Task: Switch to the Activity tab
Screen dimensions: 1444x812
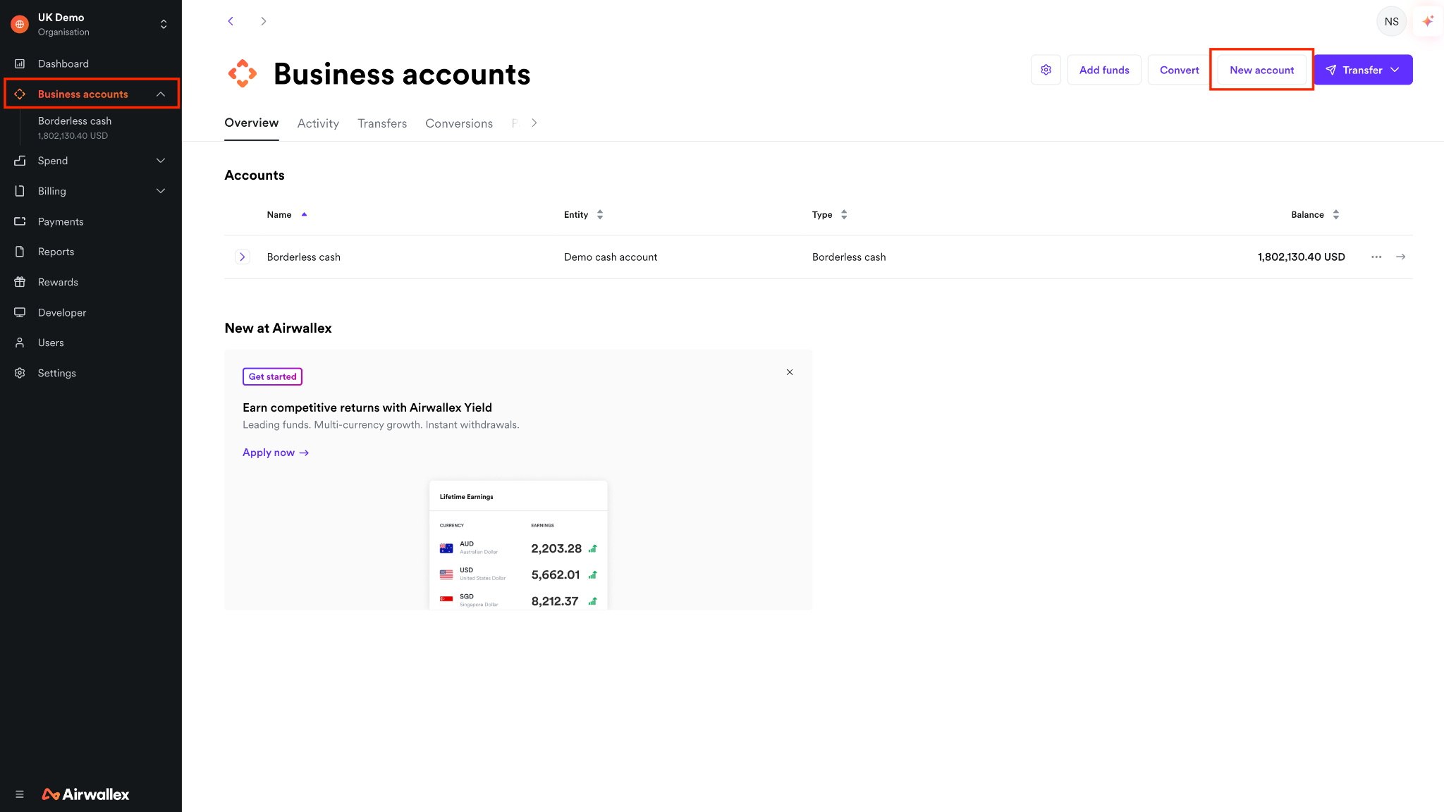Action: click(318, 123)
